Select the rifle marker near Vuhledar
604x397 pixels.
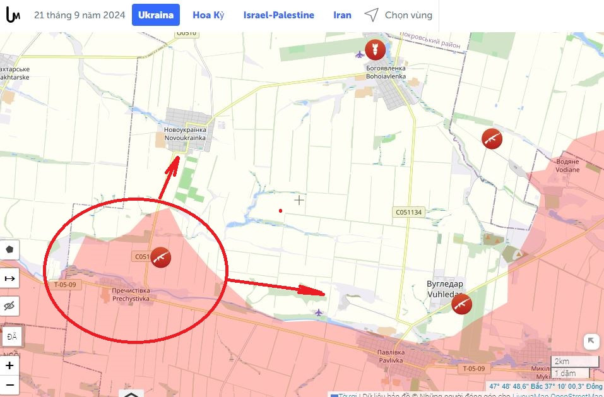click(x=461, y=304)
